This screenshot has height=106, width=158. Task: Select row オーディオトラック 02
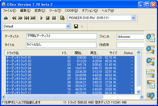(x=70, y=61)
